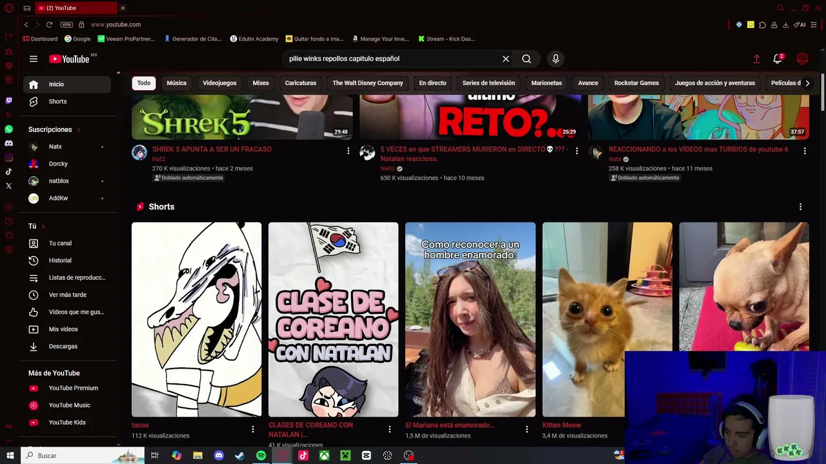Screen dimensions: 826x464
Task: Open YouTube Music link
Action: 67,405
